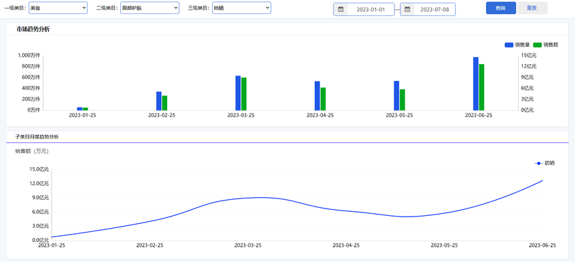Screen dimensions: 575x262
Task: Click the 子类目月度趋势分析 section heading
Action: pyautogui.click(x=37, y=136)
